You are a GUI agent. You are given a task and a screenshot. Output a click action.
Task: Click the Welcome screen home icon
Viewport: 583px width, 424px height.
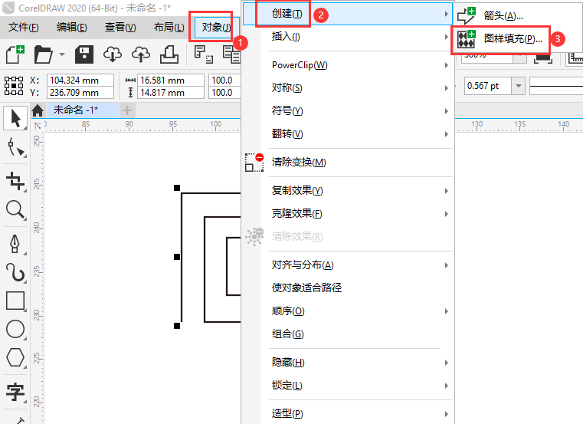38,110
